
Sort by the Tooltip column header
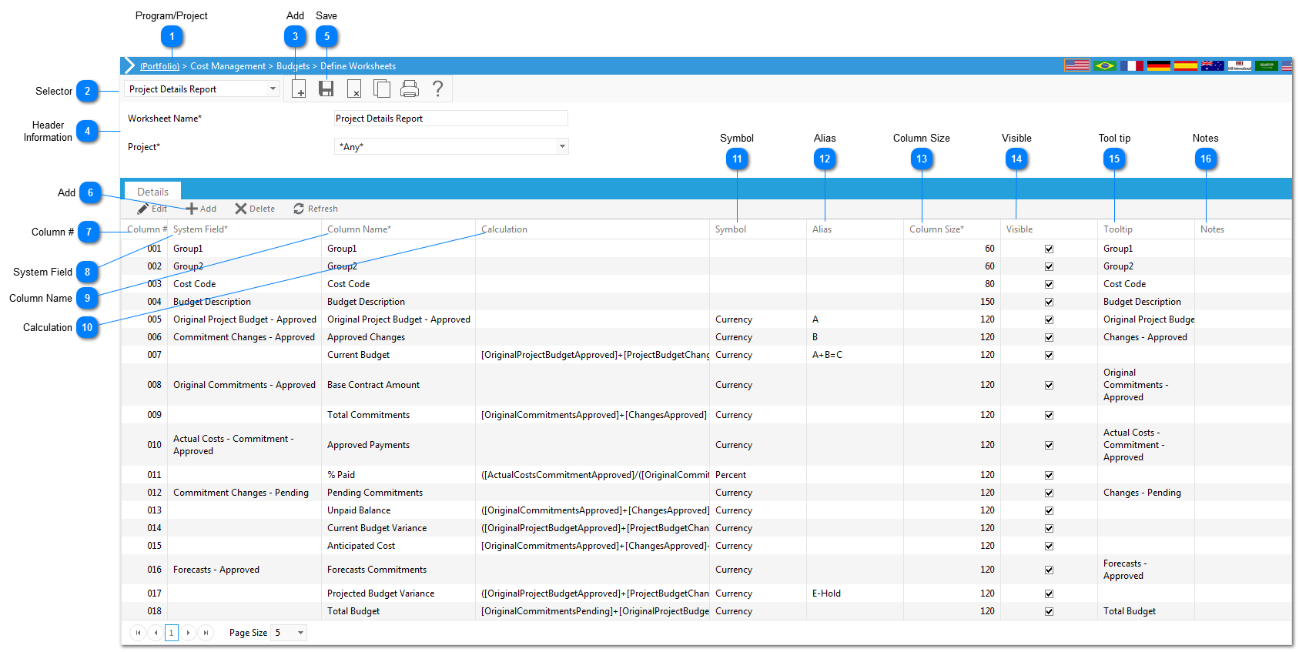pos(1118,229)
